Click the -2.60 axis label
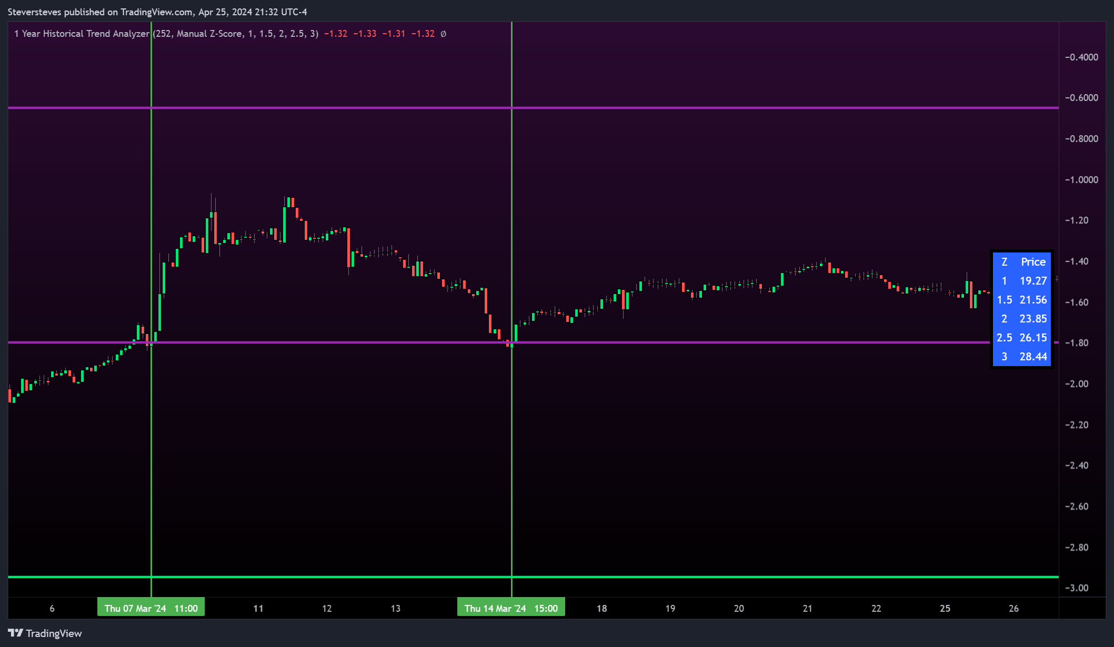 [1077, 507]
